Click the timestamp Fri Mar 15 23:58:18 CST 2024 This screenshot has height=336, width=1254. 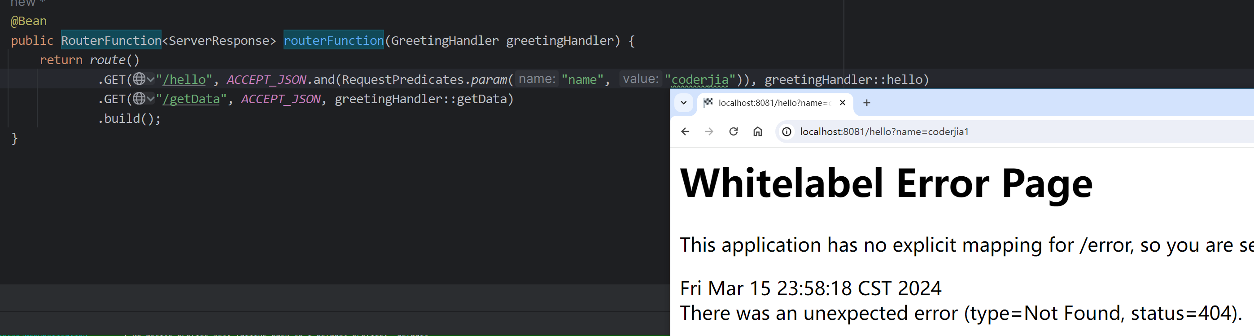(811, 288)
